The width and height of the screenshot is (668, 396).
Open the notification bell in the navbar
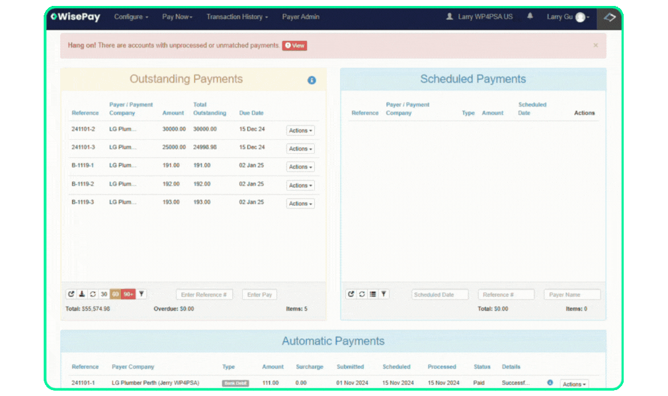[530, 16]
